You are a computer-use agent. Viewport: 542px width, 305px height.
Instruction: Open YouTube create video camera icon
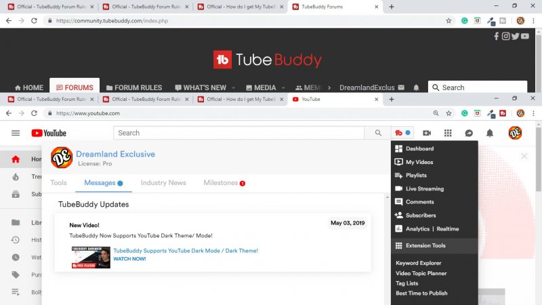[x=427, y=133]
